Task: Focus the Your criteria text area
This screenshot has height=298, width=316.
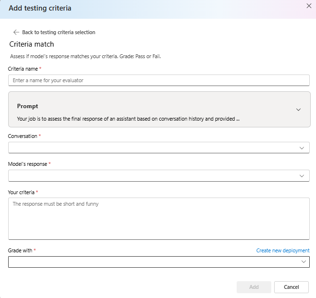Action: tap(158, 218)
